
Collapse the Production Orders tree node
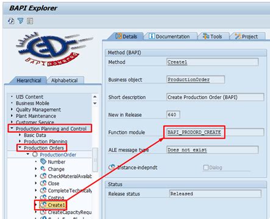(20, 147)
